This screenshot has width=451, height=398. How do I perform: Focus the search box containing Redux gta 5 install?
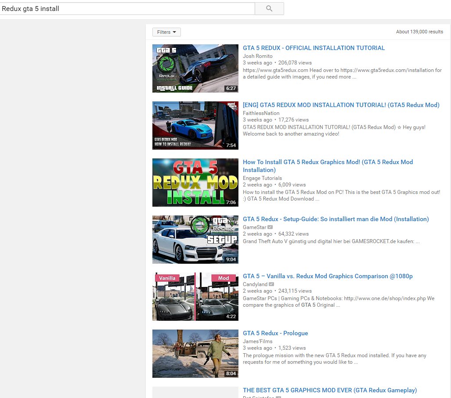pos(127,9)
